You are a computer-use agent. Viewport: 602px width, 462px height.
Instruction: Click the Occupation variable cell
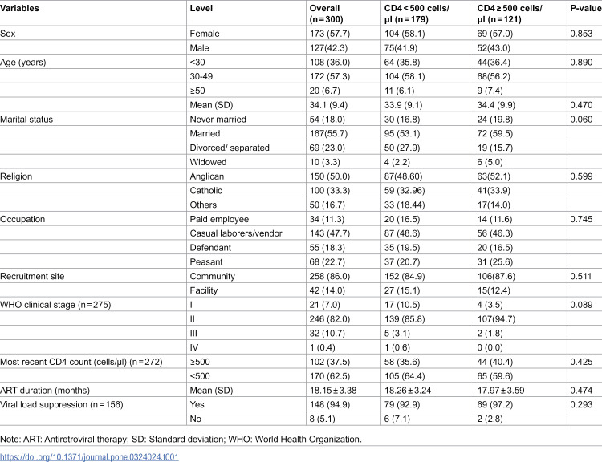tap(22, 219)
